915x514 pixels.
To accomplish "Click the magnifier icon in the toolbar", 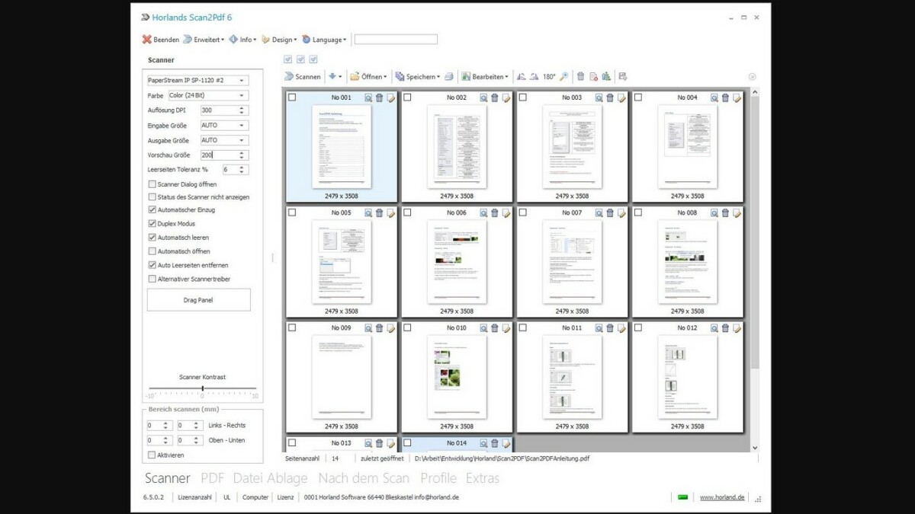I will (x=564, y=77).
